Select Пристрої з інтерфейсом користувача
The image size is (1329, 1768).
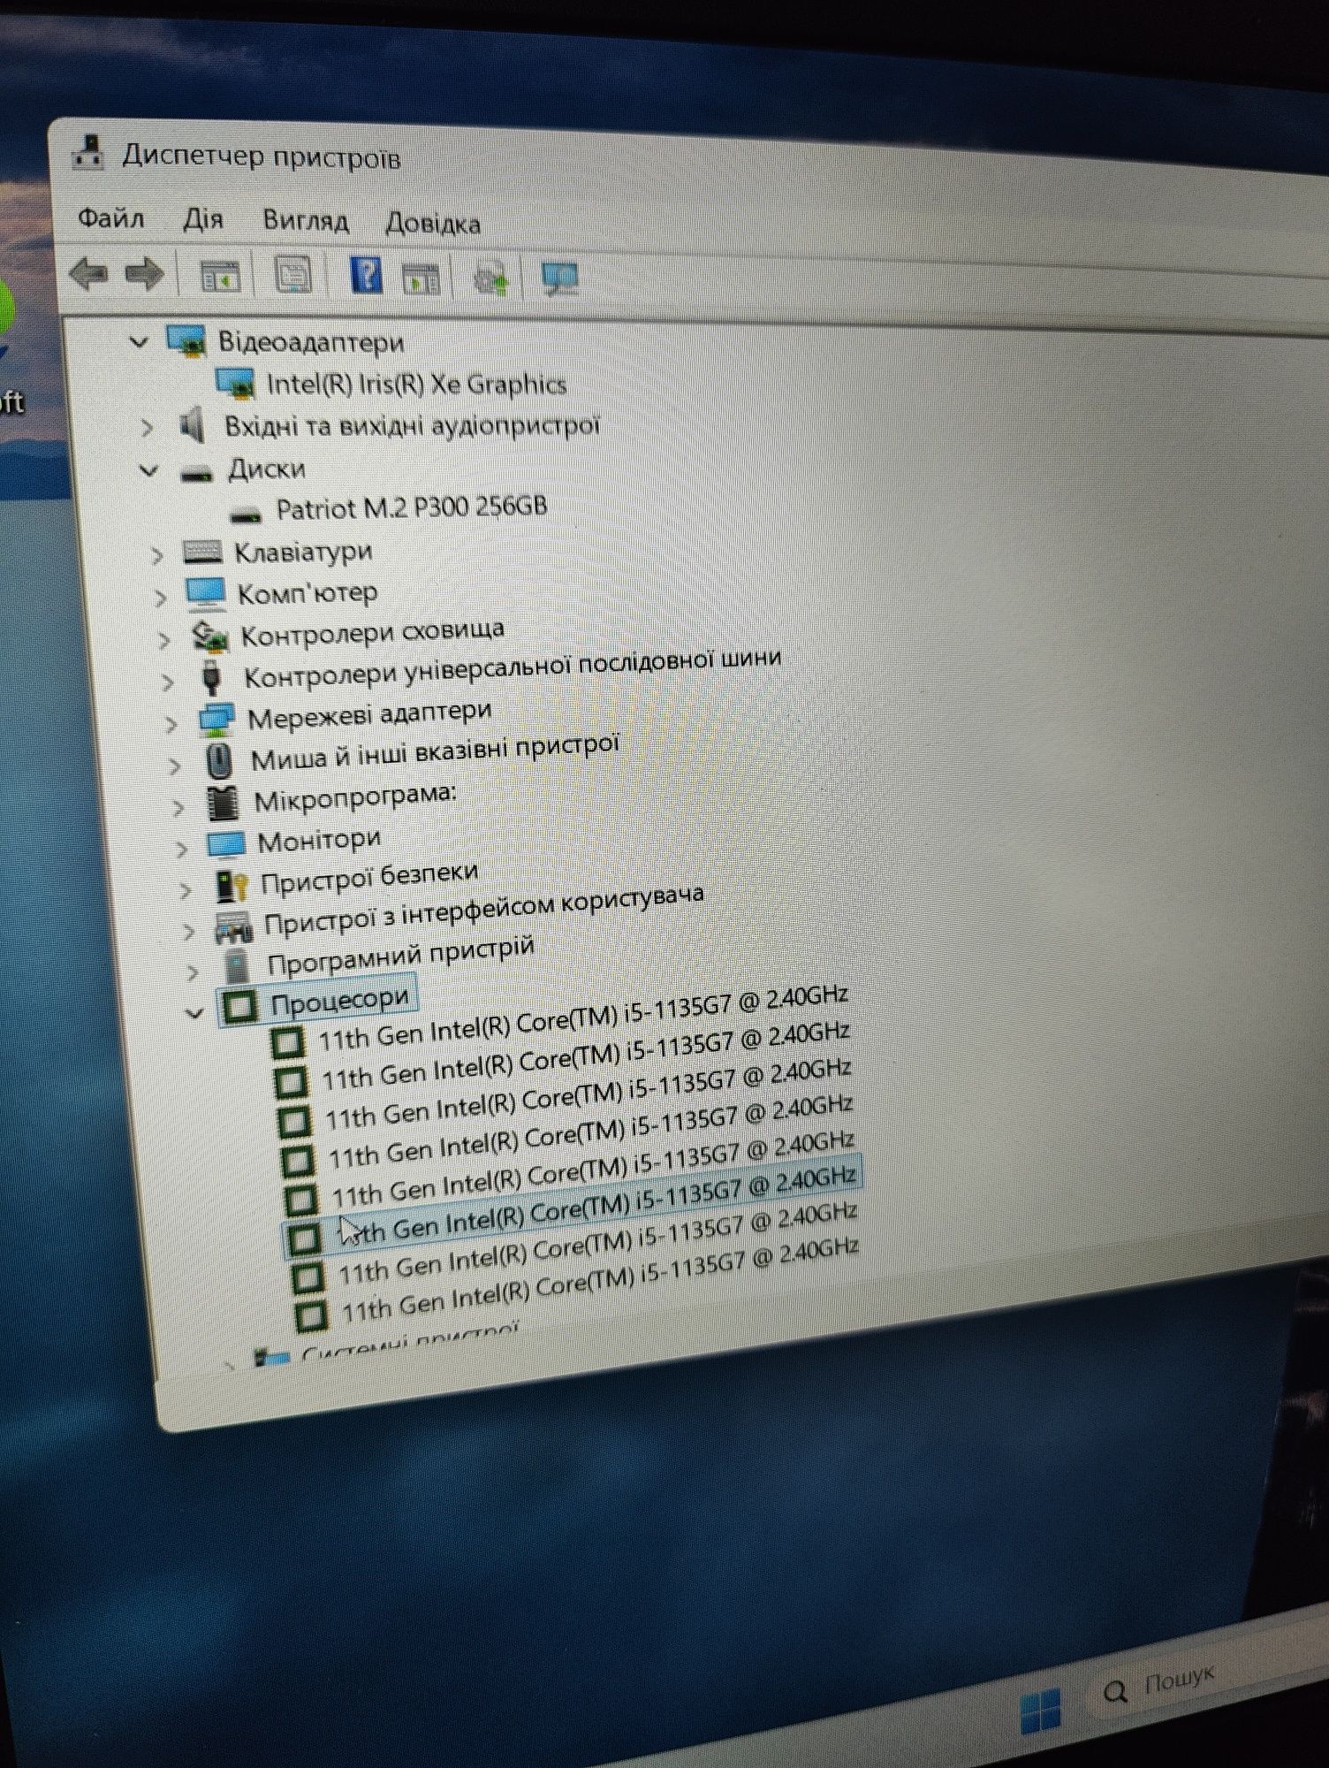click(483, 910)
